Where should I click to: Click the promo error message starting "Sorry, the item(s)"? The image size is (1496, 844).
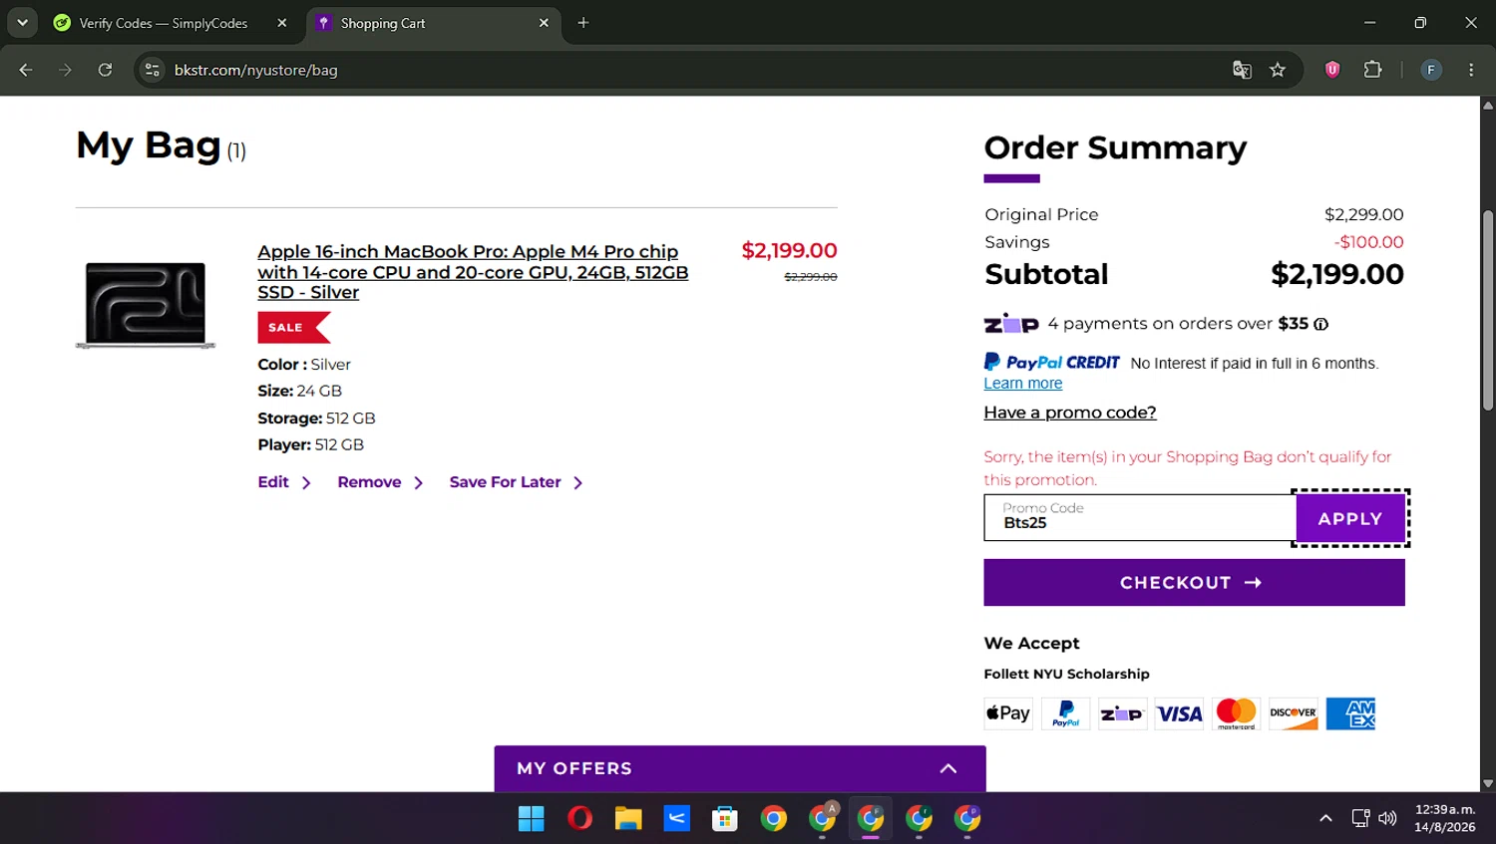[x=1187, y=468]
